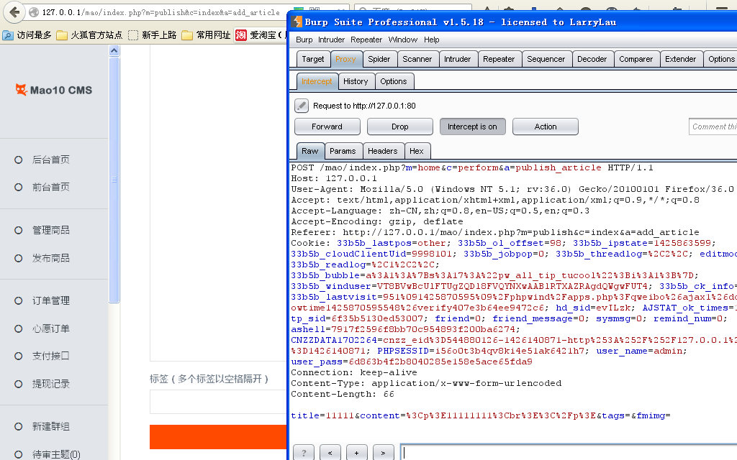Click the Burp Suite title bar logo icon
Image resolution: width=737 pixels, height=460 pixels.
(297, 22)
